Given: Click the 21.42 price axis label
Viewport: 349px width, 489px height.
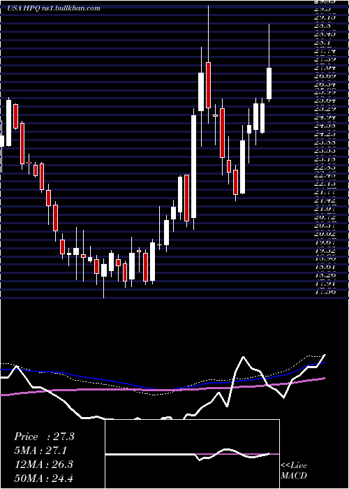Looking at the screenshot, I should [324, 200].
